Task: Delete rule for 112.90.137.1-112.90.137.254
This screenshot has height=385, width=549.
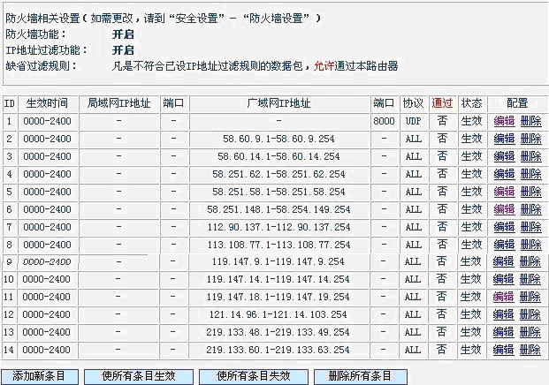Action: 530,227
